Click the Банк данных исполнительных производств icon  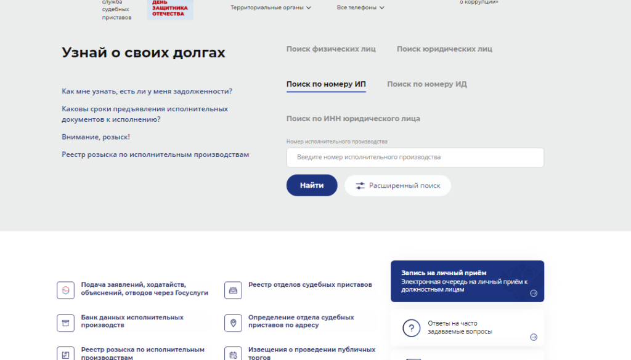coord(65,322)
